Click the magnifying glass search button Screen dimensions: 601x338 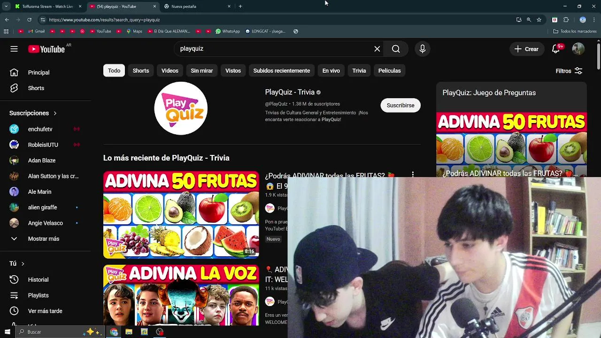pos(396,49)
